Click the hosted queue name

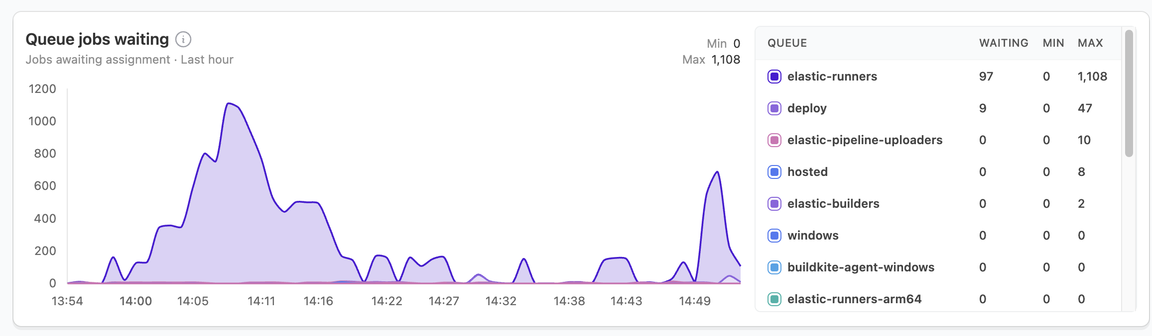[807, 172]
